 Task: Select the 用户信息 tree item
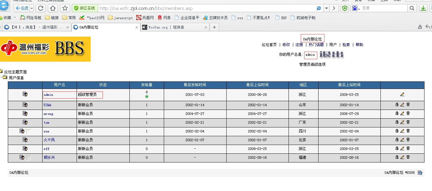(16, 78)
